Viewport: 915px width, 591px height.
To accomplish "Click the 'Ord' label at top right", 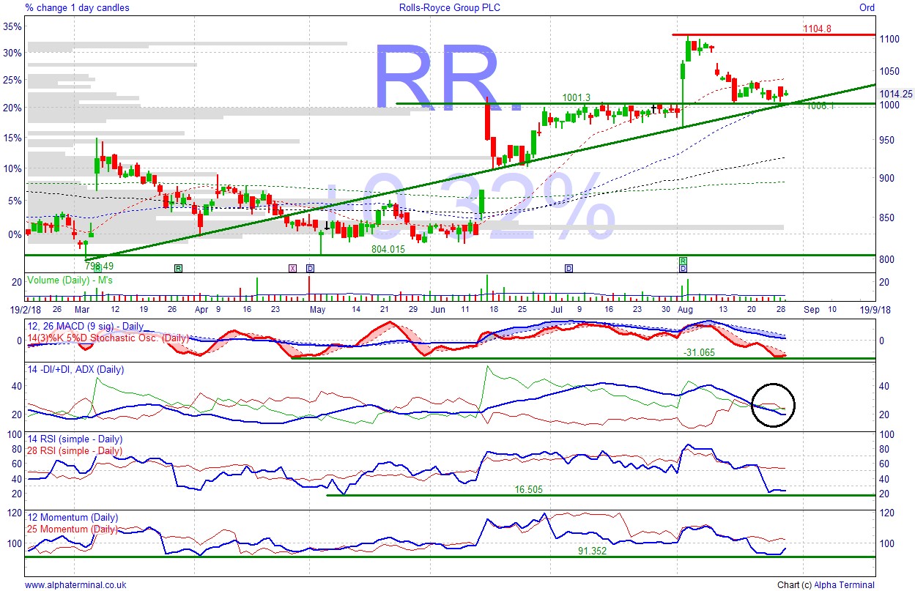I will pyautogui.click(x=867, y=7).
